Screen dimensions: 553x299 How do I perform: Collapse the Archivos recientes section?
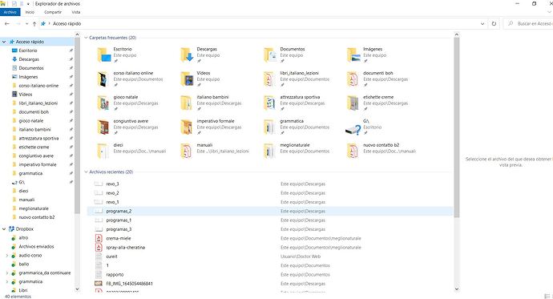pyautogui.click(x=86, y=172)
